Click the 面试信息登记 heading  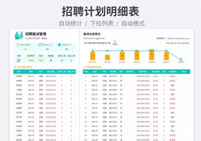pyautogui.click(x=92, y=34)
